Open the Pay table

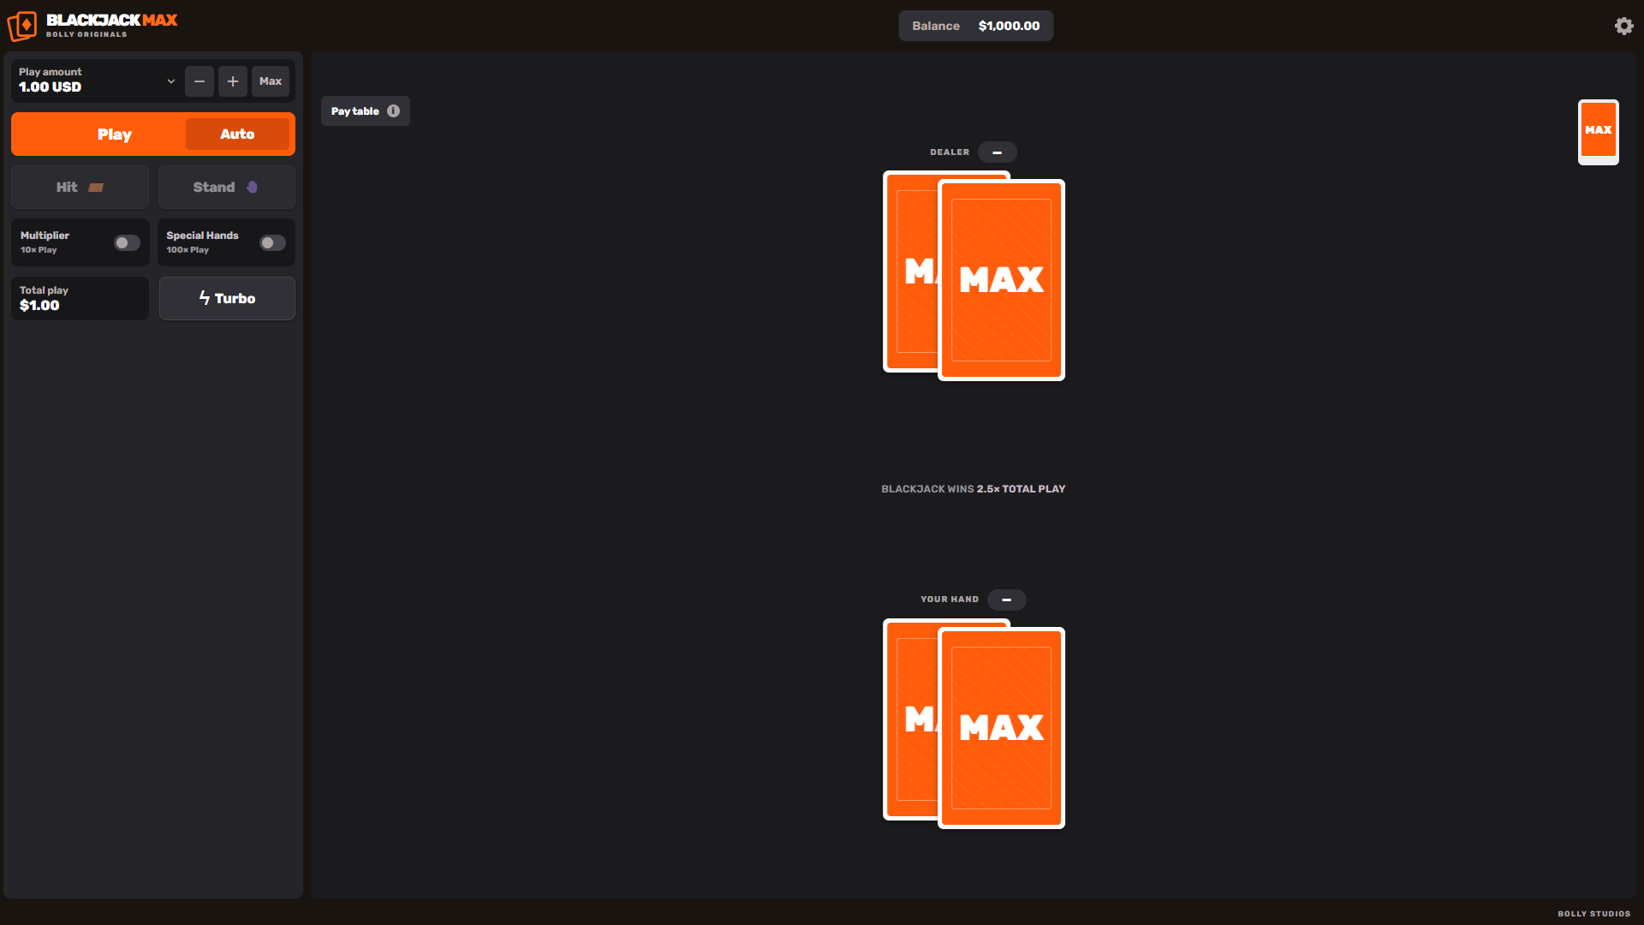(366, 110)
